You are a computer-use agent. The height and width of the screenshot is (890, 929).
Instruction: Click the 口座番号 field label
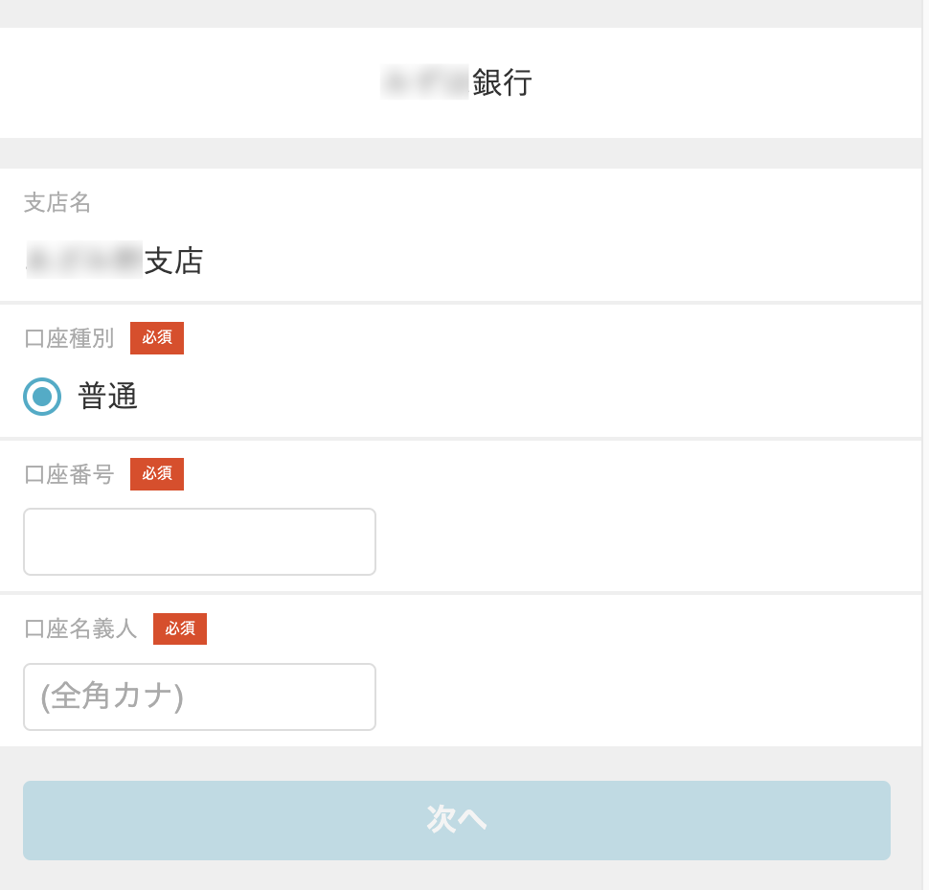(69, 474)
